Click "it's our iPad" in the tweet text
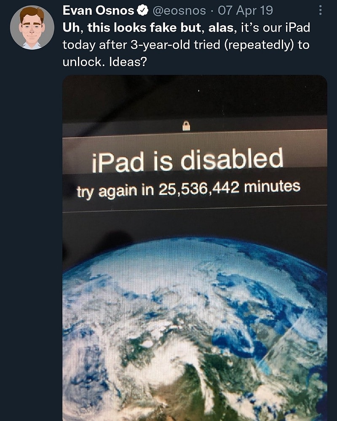 pyautogui.click(x=275, y=28)
